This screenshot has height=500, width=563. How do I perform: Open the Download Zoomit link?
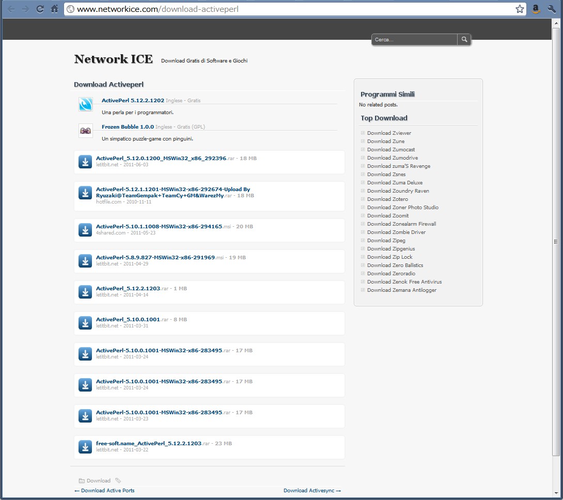(388, 215)
